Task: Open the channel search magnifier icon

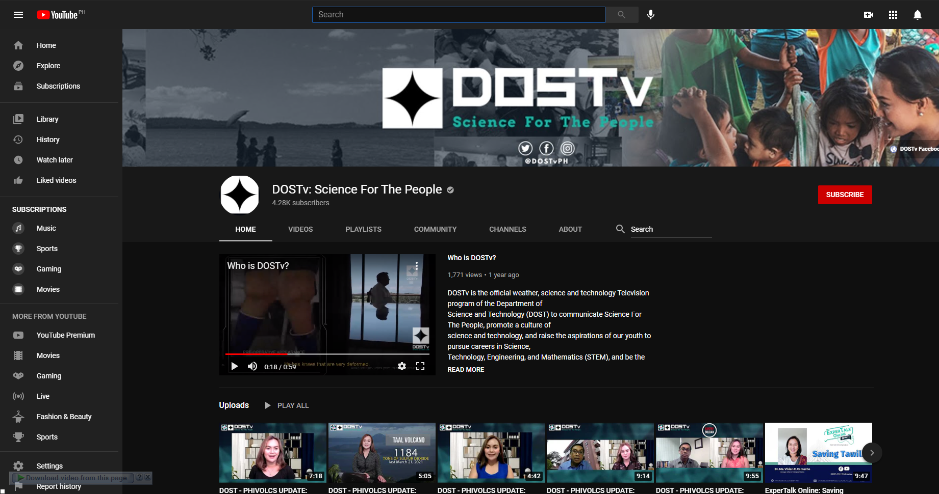Action: click(x=620, y=229)
